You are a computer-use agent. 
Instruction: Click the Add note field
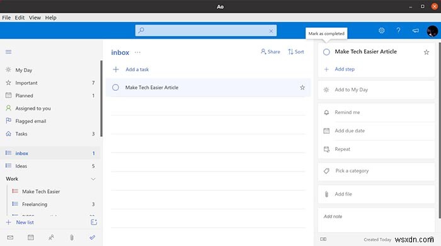(x=376, y=220)
